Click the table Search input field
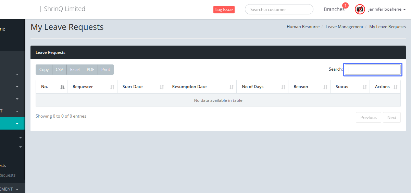The width and height of the screenshot is (411, 193). click(373, 70)
